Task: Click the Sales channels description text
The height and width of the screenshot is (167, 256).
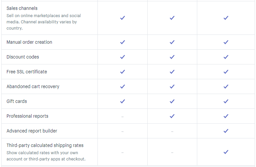Action: (43, 22)
